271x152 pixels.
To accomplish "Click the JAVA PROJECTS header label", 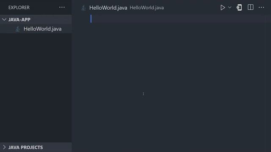I will [x=25, y=147].
